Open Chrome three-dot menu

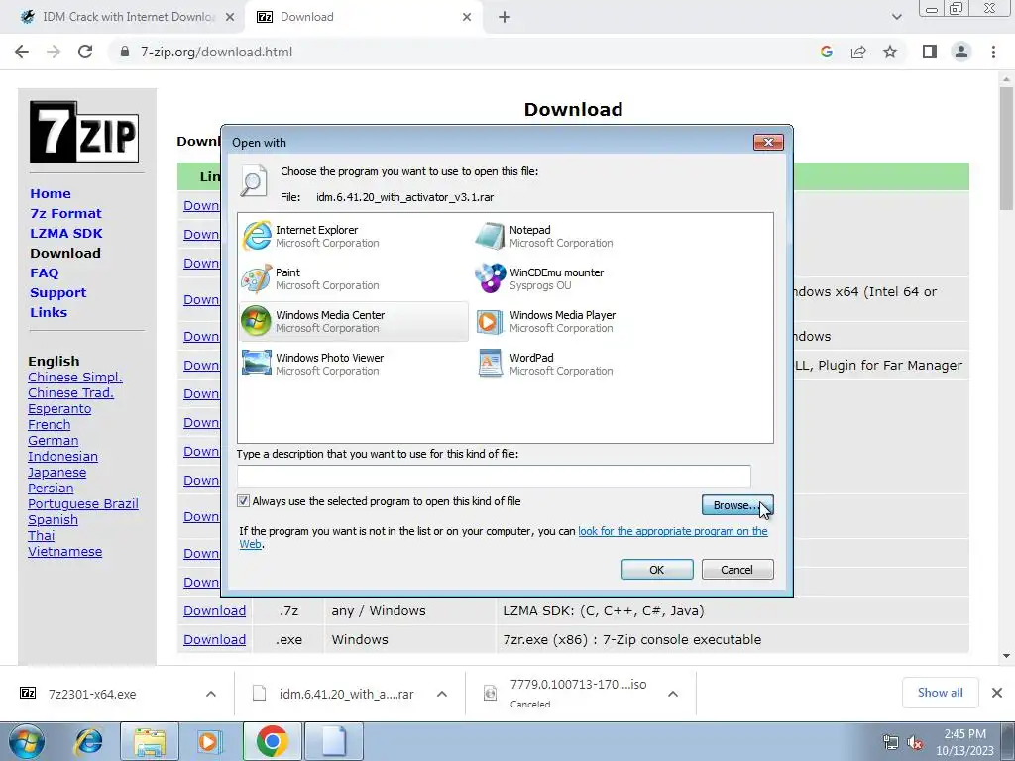993,52
